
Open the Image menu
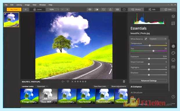(x=27, y=5)
